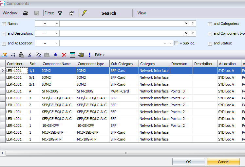Viewport: 245px width, 167px height.
Task: Sort by Component Name column header
Action: [x=59, y=64]
